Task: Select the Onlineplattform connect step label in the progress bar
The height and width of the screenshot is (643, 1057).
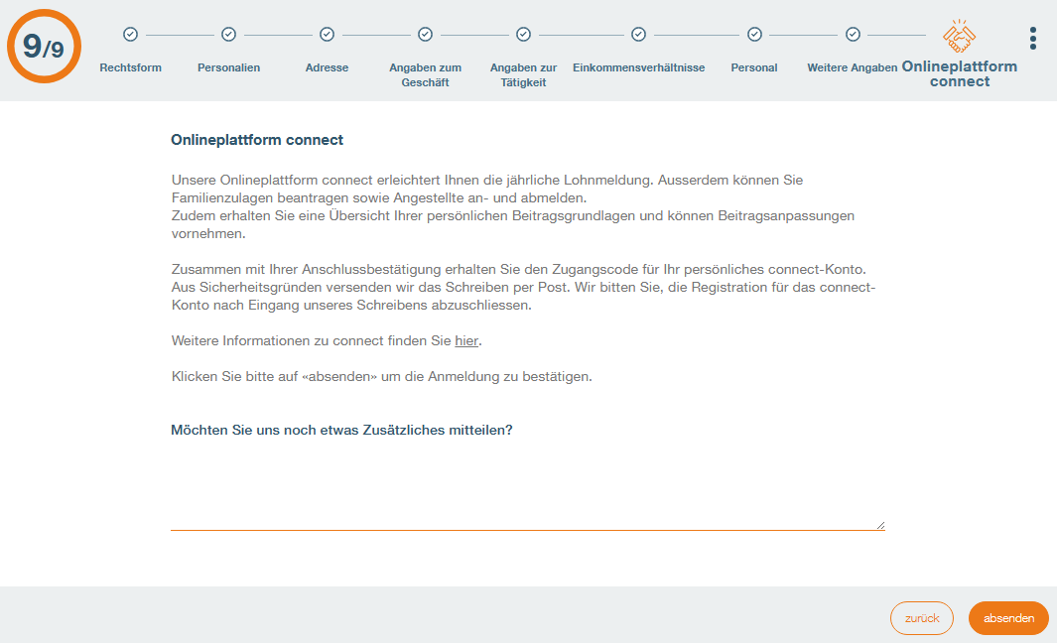Action: point(959,74)
